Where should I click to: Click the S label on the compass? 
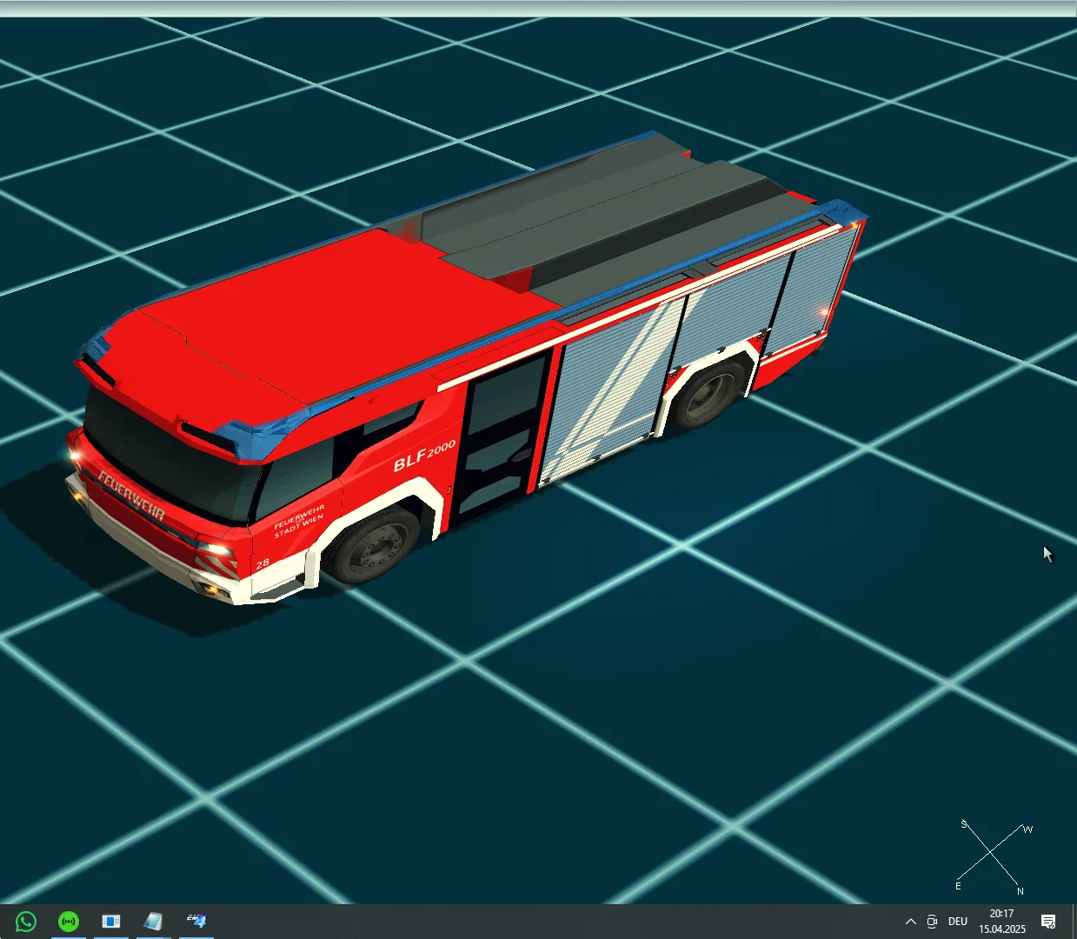[x=964, y=824]
